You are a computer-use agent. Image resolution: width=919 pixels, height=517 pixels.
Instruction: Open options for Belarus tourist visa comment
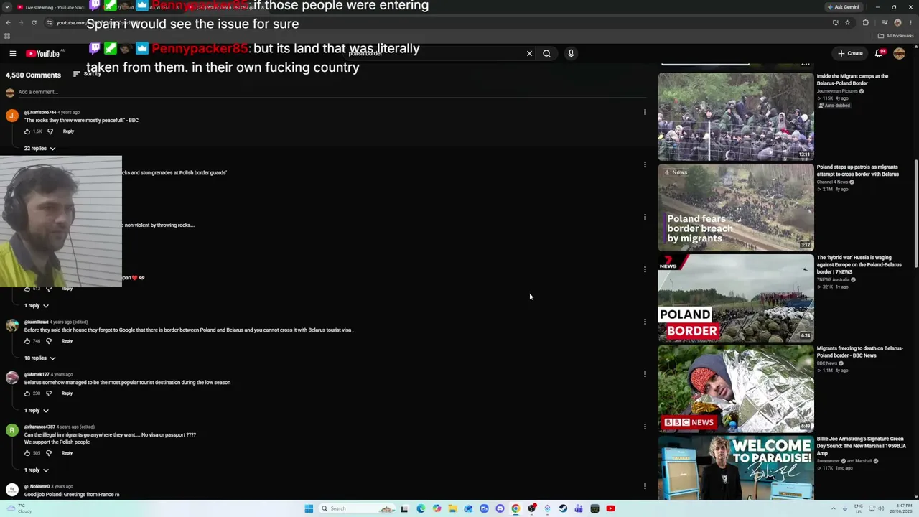tap(645, 322)
